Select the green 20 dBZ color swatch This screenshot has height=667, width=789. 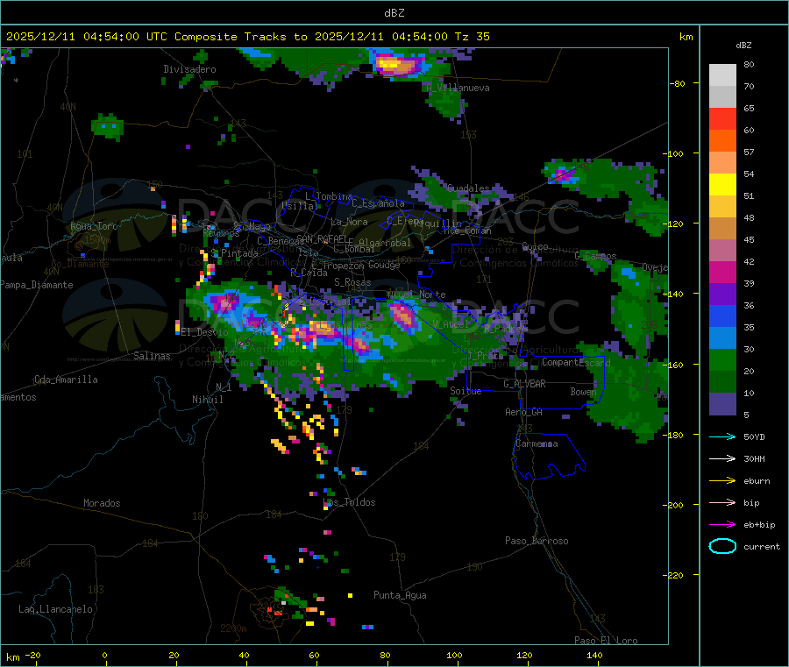722,359
